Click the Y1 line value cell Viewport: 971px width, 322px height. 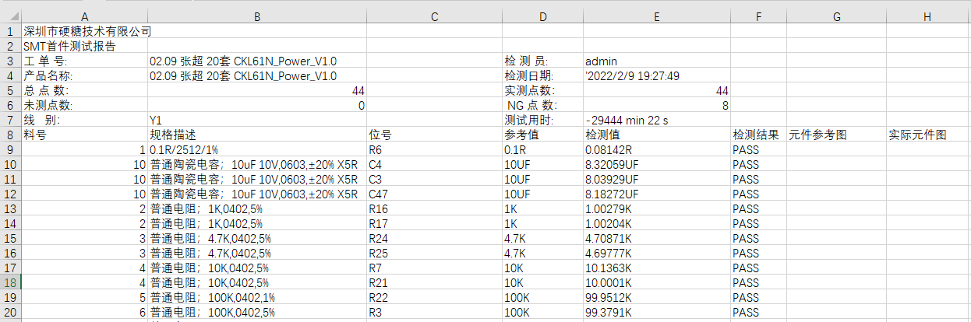coord(257,121)
